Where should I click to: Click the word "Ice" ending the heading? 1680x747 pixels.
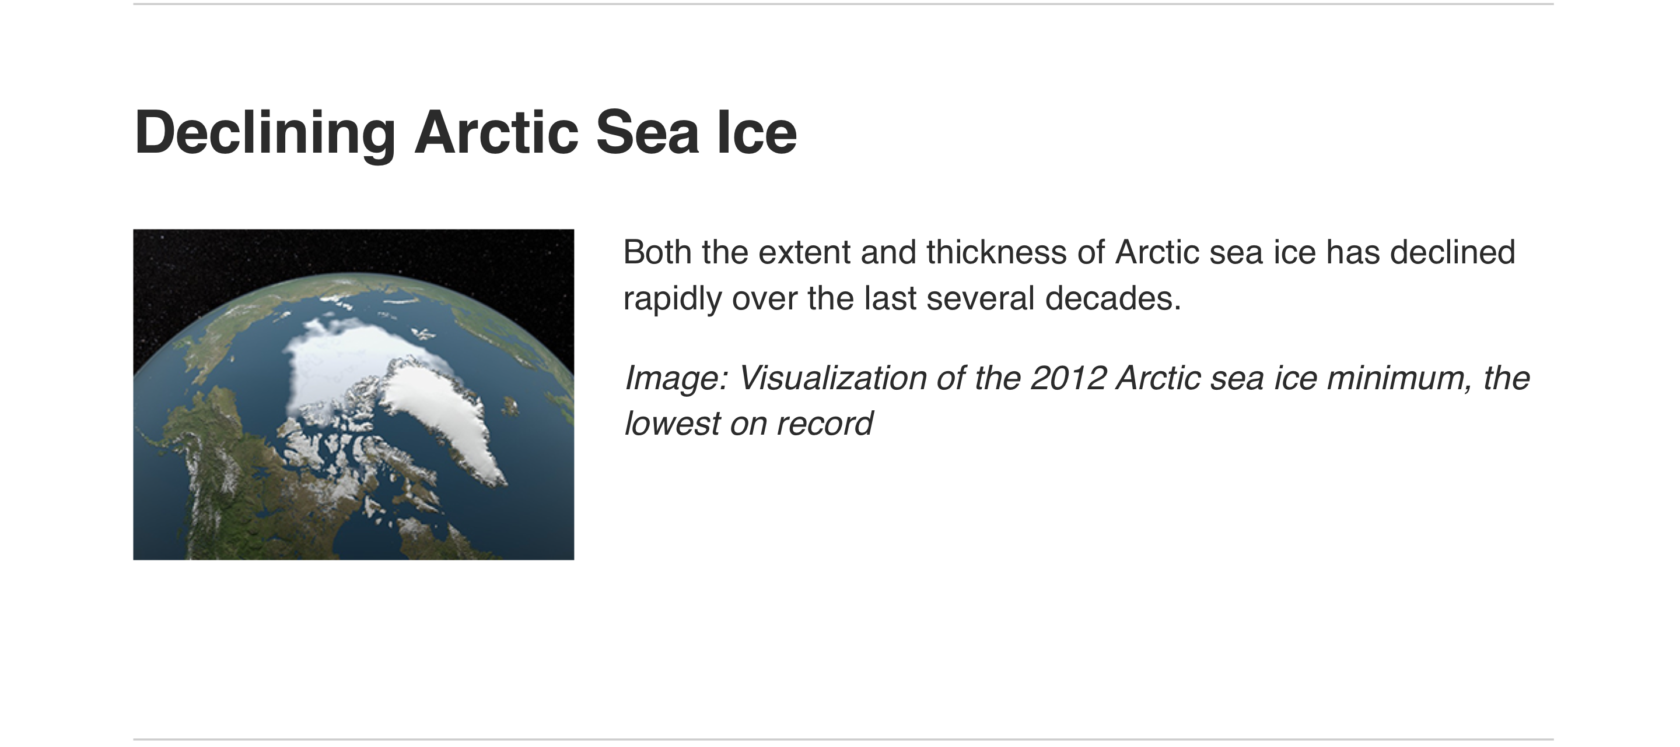[757, 132]
